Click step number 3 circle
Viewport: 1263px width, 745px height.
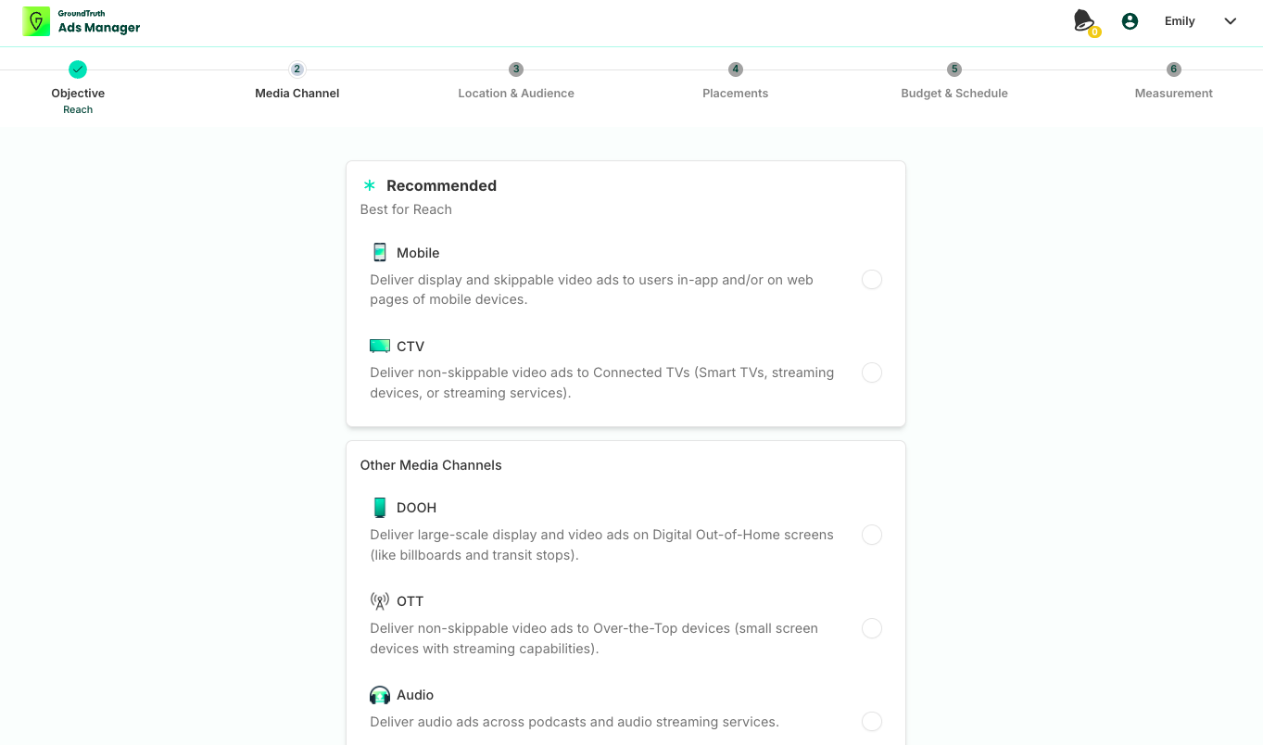[516, 69]
